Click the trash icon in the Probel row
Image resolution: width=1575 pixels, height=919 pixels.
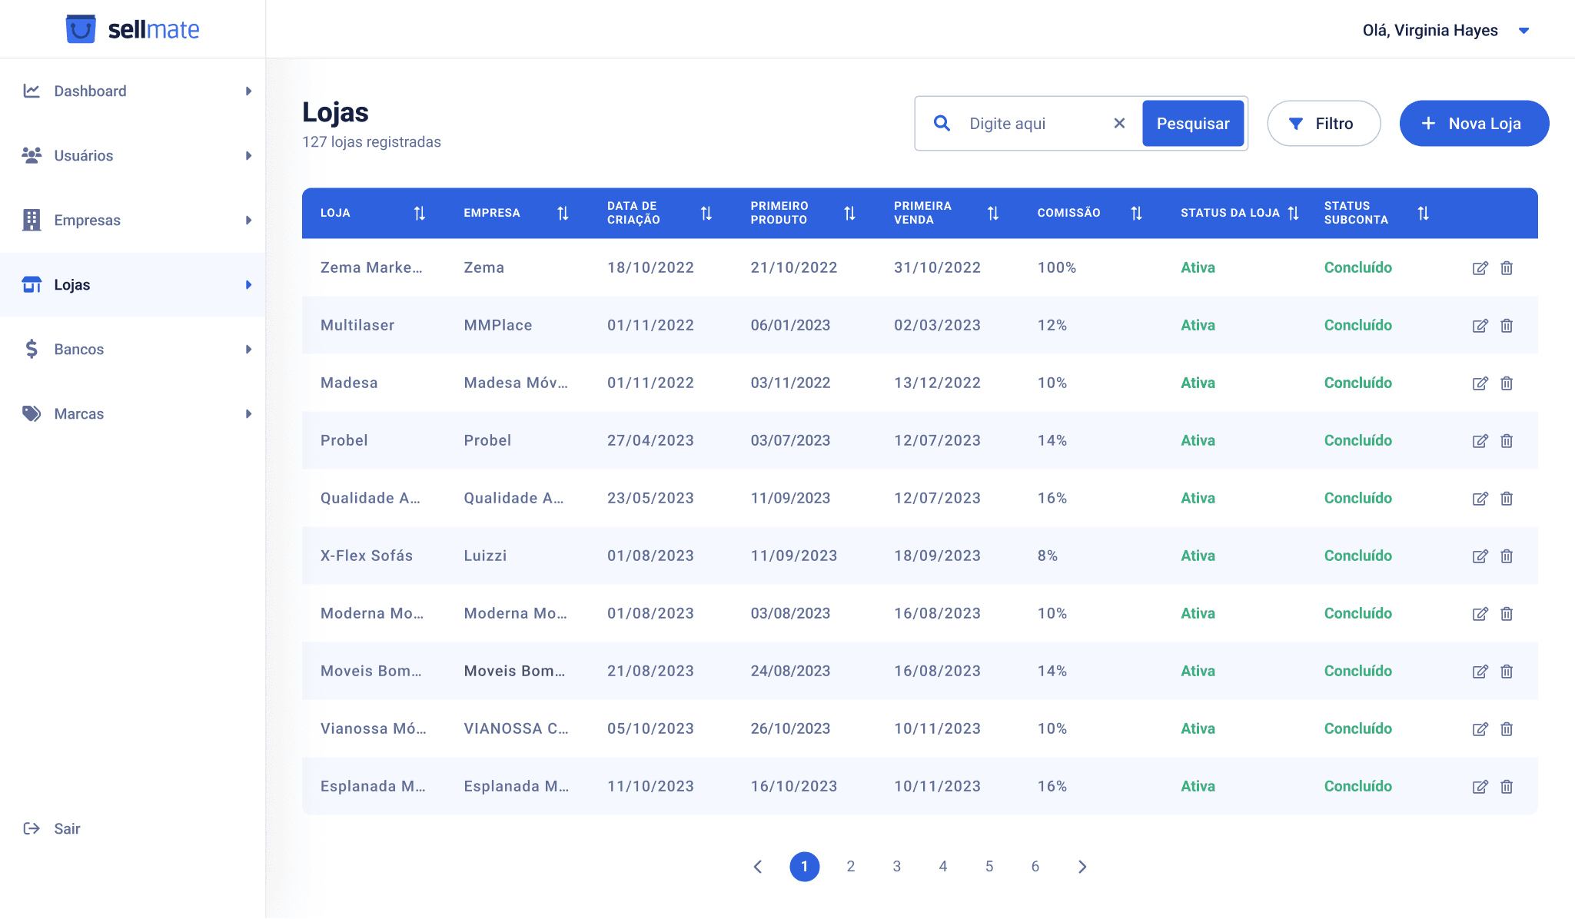1507,441
